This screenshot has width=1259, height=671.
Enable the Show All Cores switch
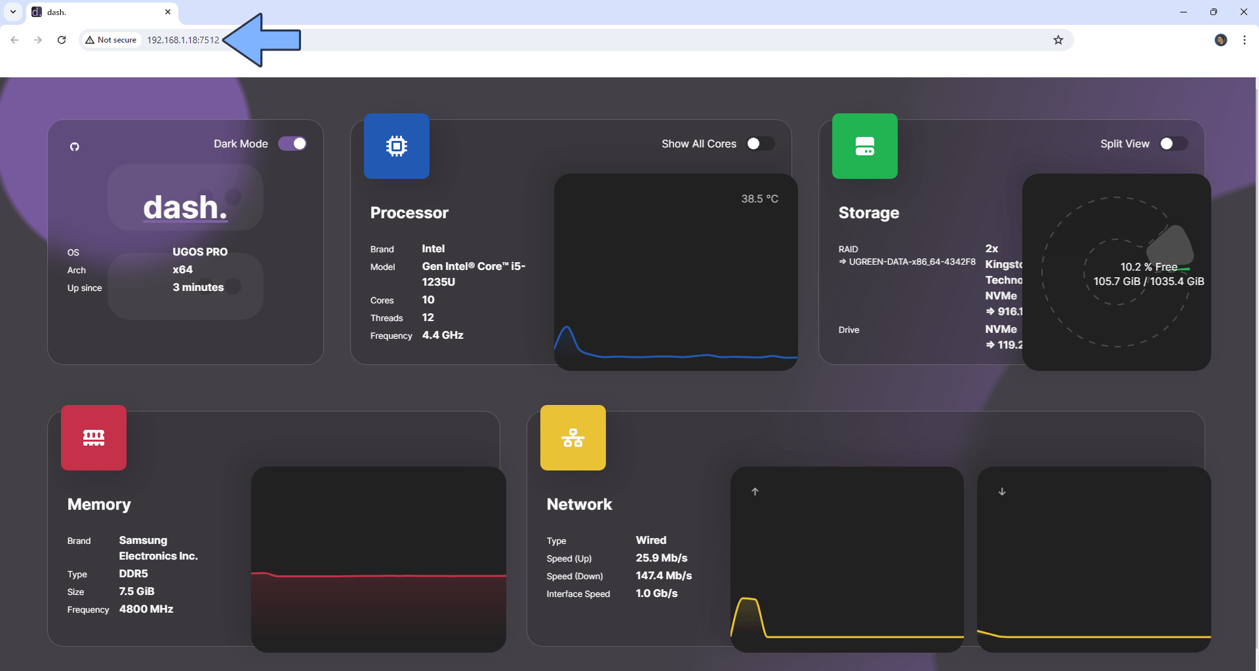tap(761, 144)
